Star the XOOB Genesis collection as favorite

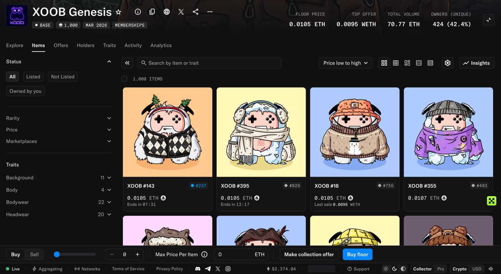[x=119, y=12]
